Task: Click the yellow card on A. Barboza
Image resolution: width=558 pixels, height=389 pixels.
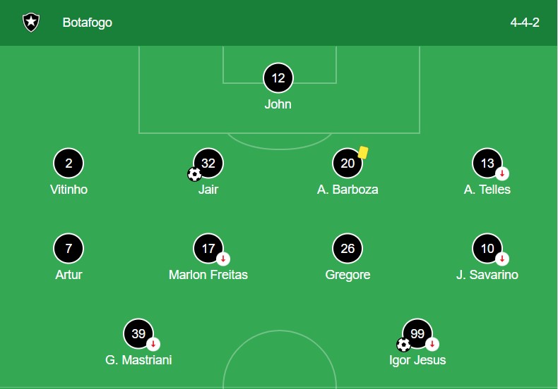Action: coord(363,152)
